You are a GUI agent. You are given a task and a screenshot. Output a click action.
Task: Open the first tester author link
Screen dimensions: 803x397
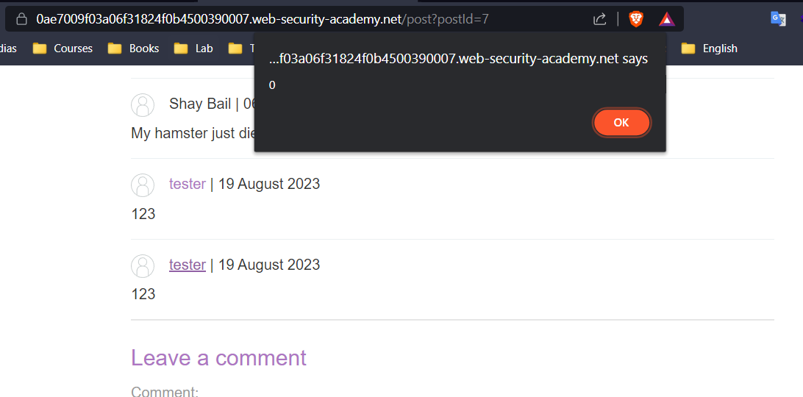[188, 183]
